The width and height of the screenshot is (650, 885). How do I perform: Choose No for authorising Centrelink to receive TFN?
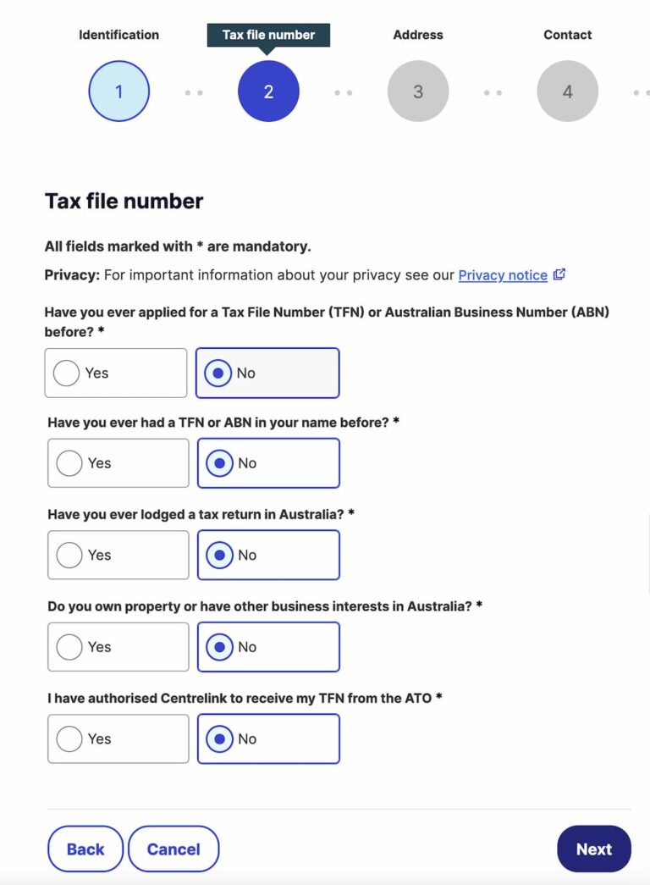click(268, 739)
